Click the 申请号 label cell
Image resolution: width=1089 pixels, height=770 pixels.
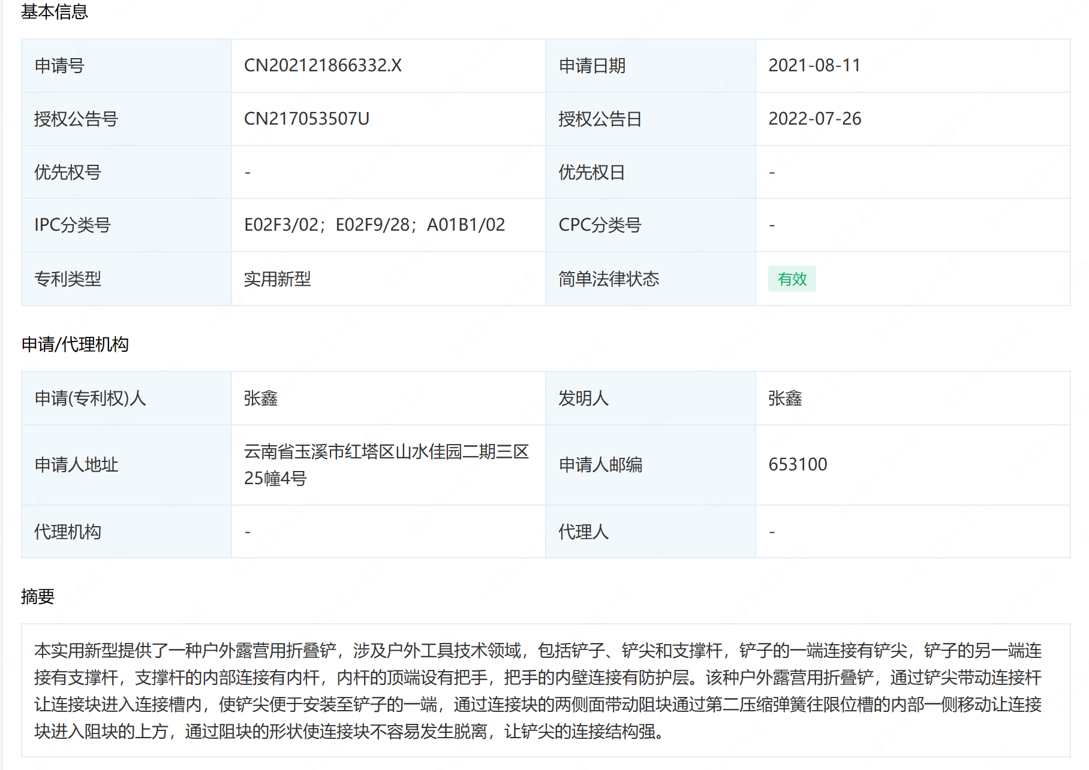point(127,66)
